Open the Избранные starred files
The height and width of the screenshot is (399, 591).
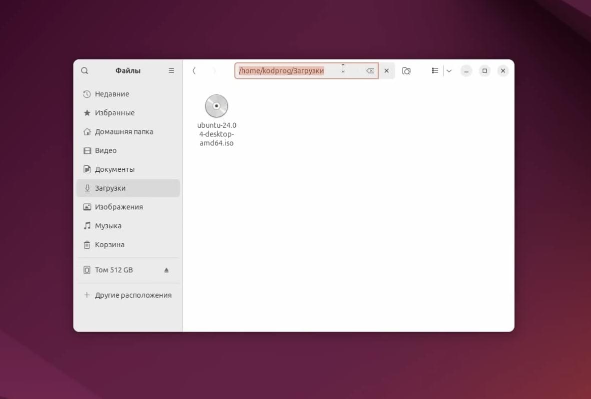(x=128, y=113)
